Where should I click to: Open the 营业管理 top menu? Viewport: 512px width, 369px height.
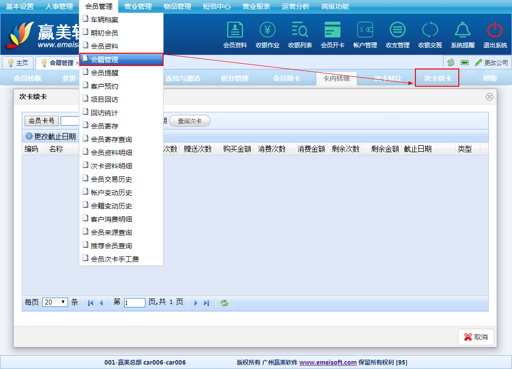[138, 6]
